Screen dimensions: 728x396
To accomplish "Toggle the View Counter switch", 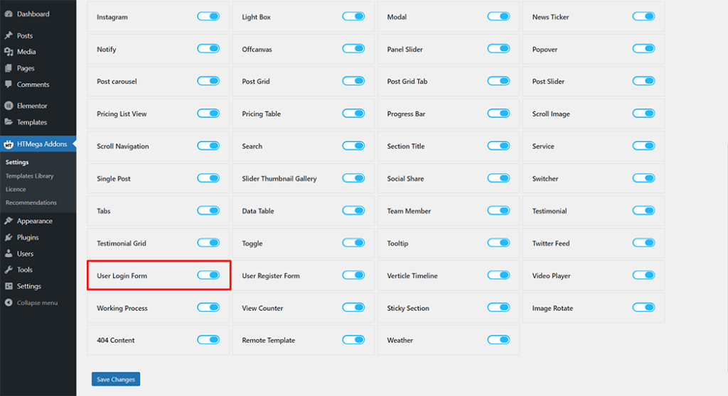I will point(353,307).
